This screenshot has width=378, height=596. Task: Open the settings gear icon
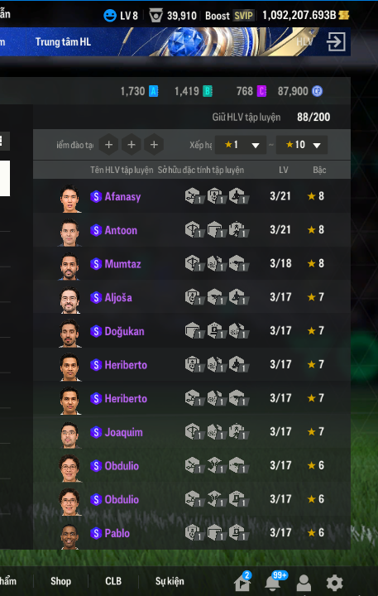[x=335, y=582]
